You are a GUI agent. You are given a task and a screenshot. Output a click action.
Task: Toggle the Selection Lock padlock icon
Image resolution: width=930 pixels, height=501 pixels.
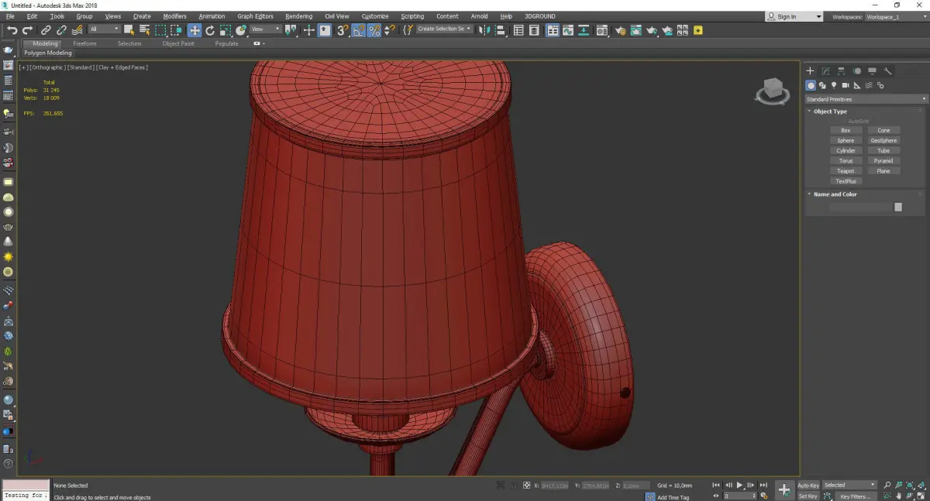pos(512,486)
